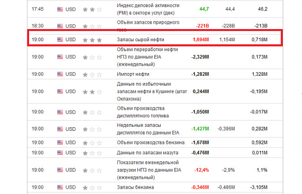The width and height of the screenshot is (302, 194).
Task: Click the US flag in the Объем производства бензина row
Action: [60, 142]
